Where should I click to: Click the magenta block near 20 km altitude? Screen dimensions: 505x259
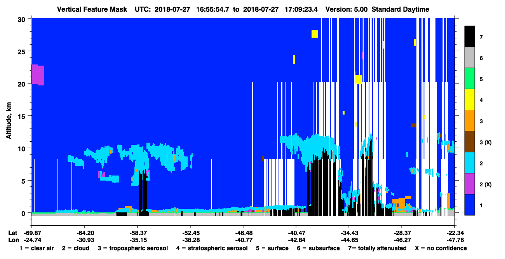tap(38, 75)
